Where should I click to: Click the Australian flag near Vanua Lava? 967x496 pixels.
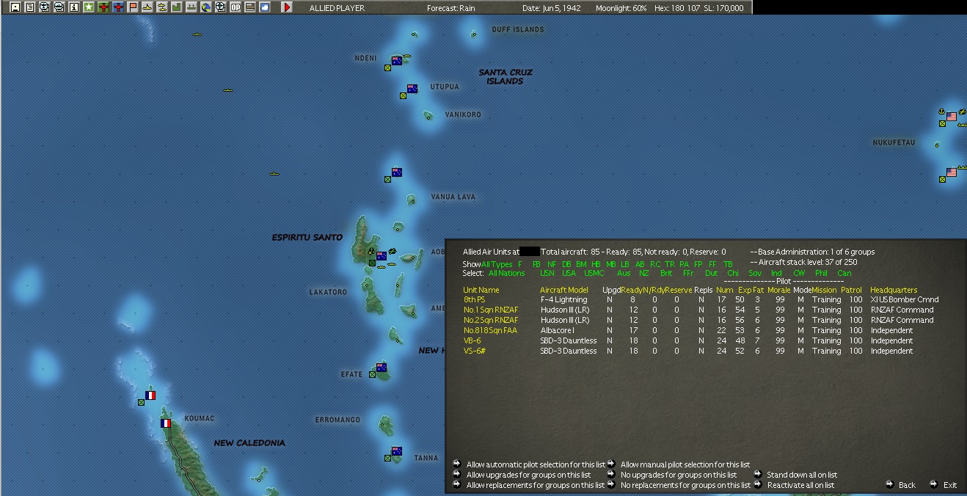coord(397,172)
